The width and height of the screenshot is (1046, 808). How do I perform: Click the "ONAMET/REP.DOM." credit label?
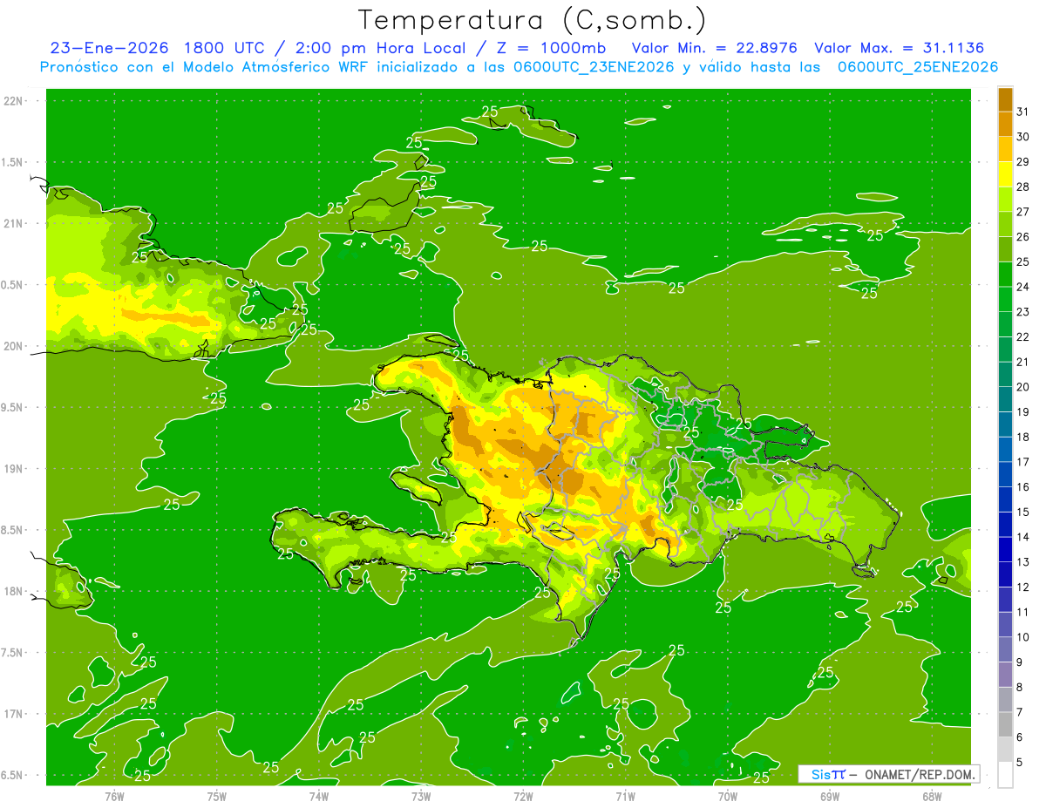pos(919,774)
